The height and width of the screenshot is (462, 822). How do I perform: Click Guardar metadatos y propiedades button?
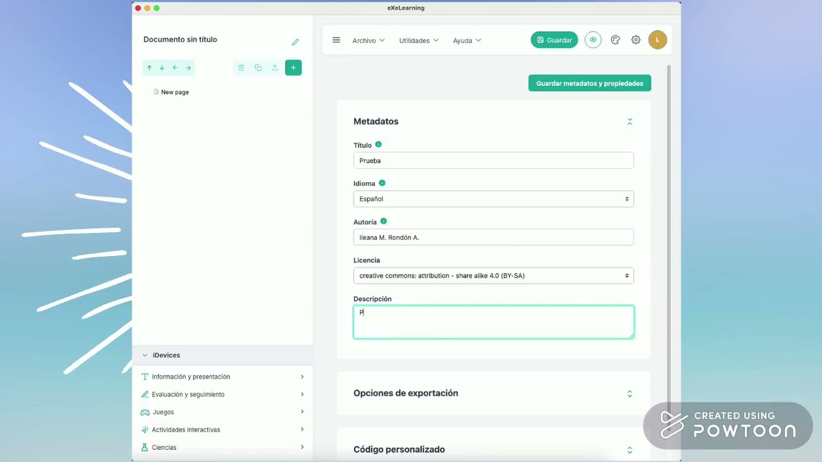(590, 83)
